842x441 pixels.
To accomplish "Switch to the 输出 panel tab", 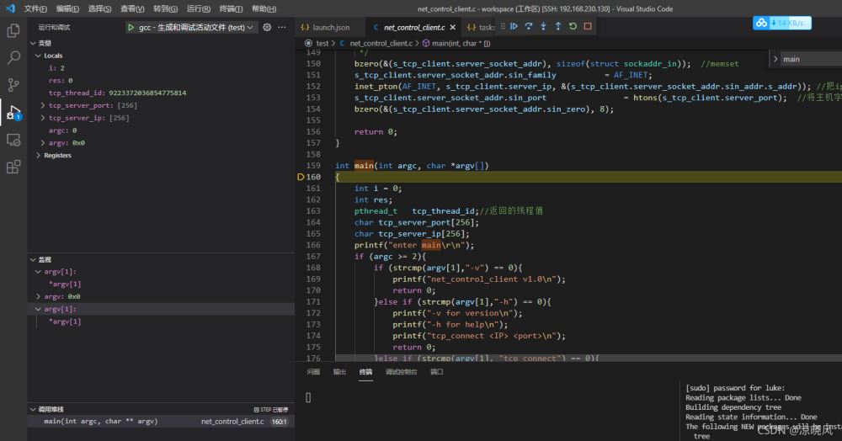I will coord(339,372).
